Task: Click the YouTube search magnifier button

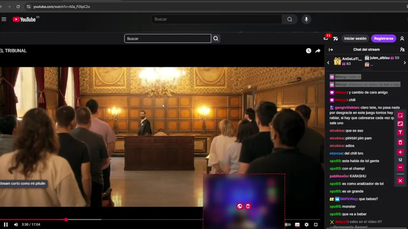Action: pos(289,19)
